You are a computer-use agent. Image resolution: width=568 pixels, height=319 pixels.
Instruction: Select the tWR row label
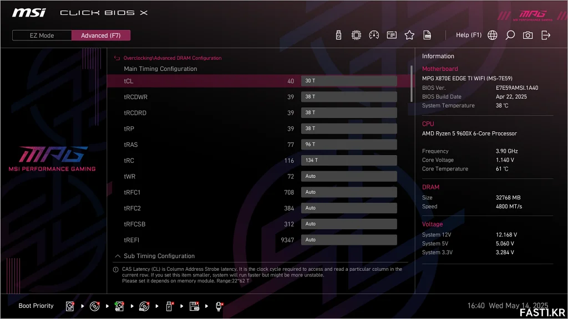coord(130,177)
